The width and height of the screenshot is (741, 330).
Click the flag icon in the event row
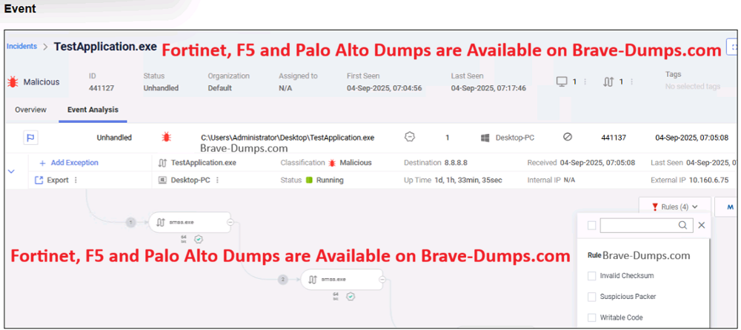[x=31, y=138]
